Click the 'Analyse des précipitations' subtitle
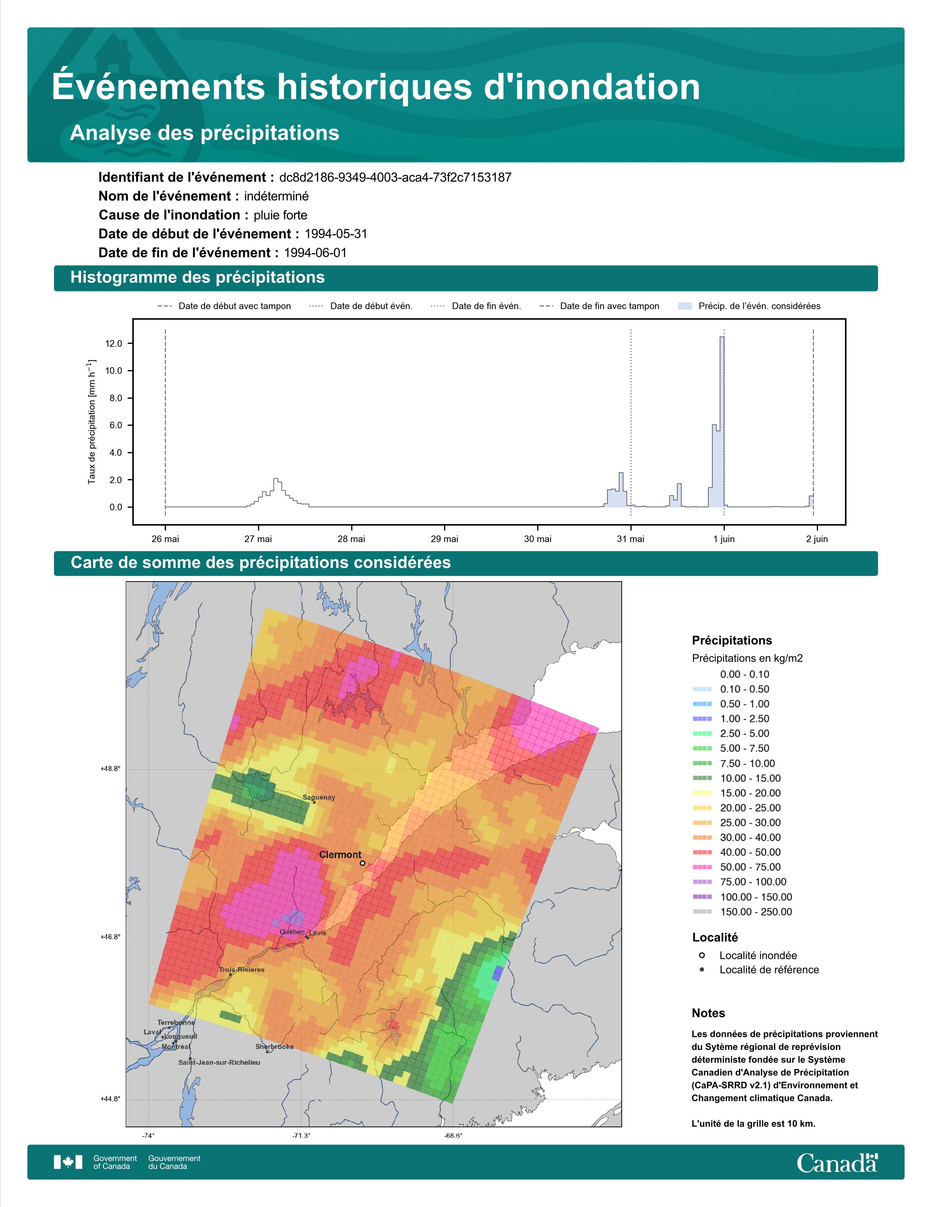The height and width of the screenshot is (1207, 932). click(x=205, y=133)
